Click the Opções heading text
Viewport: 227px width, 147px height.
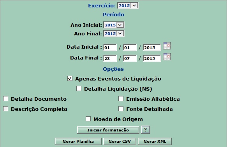113,69
